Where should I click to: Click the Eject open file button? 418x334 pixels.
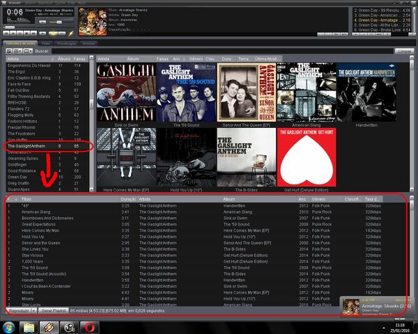tap(42, 33)
